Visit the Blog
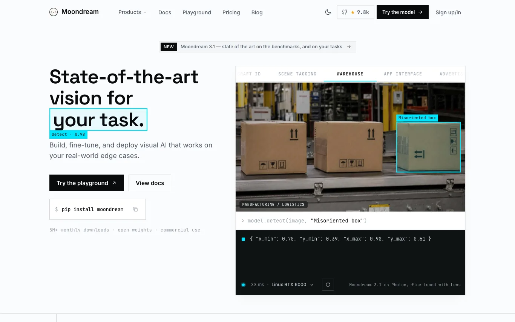515x322 pixels. pyautogui.click(x=257, y=12)
